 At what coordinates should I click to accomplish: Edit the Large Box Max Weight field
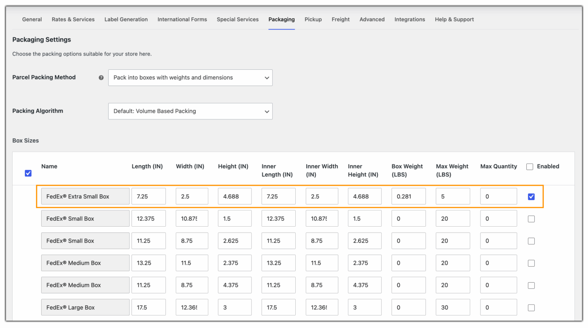coord(453,307)
